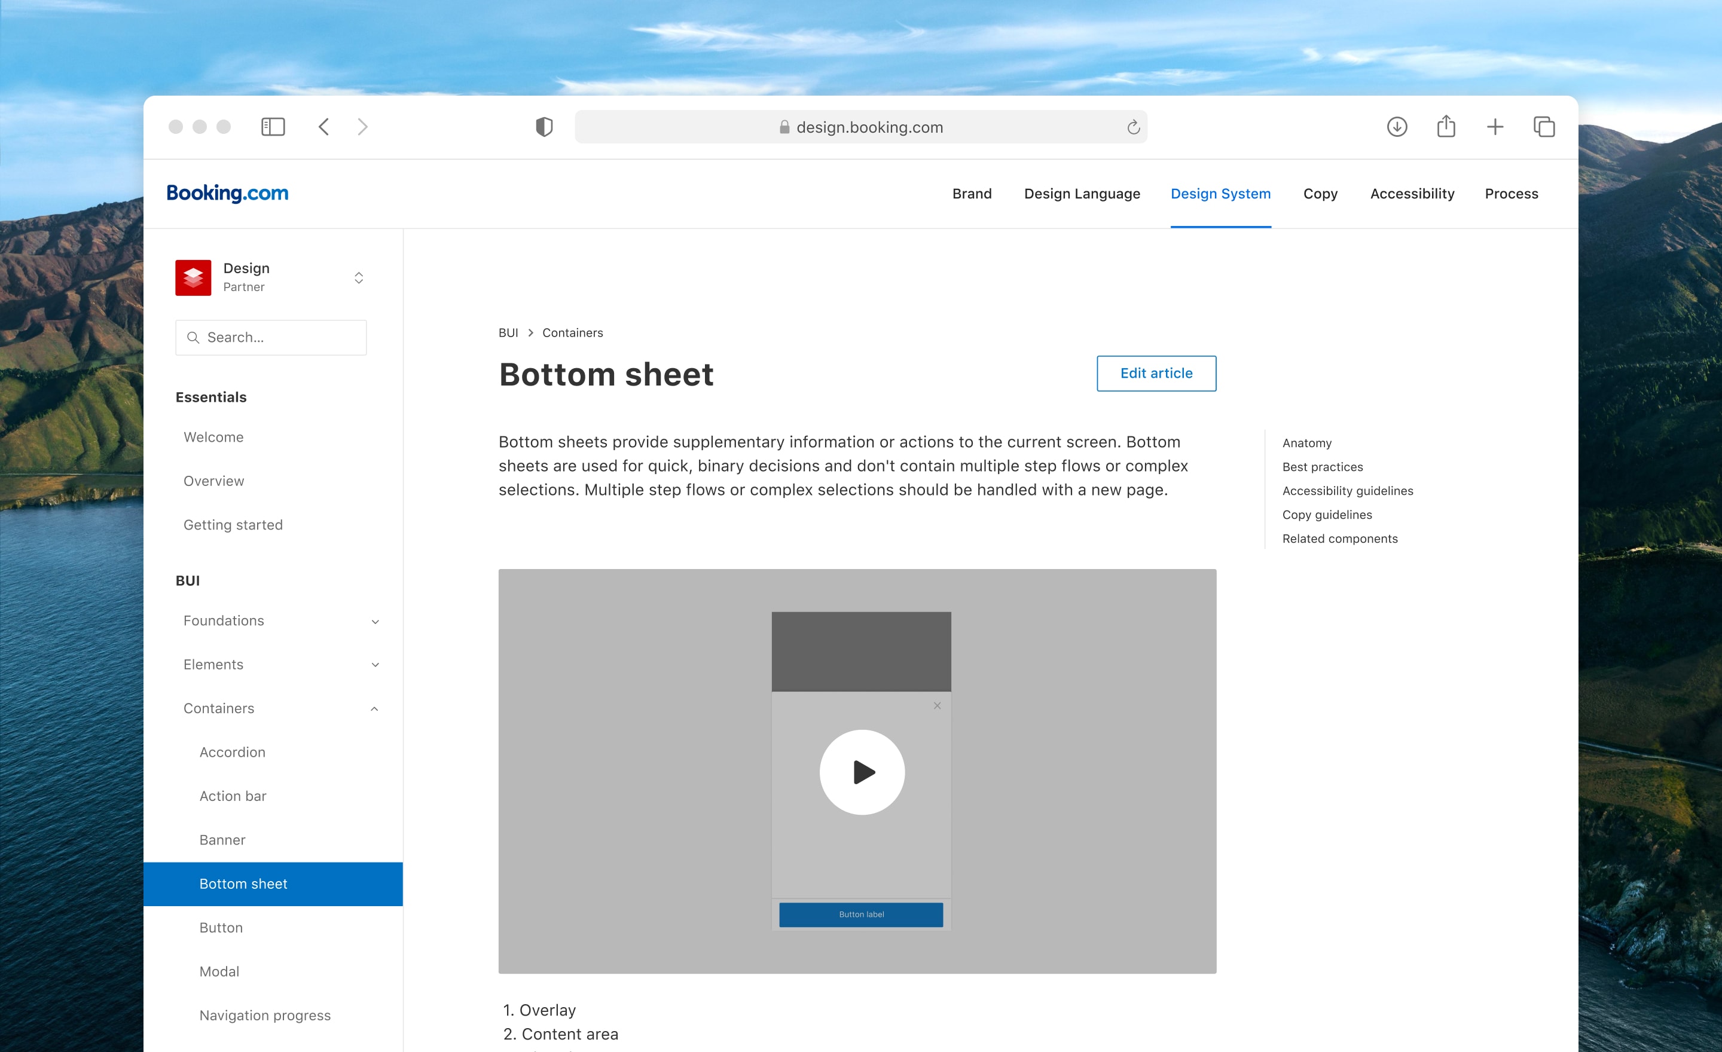Click the Containers breadcrumb link
Image resolution: width=1722 pixels, height=1052 pixels.
coord(572,332)
